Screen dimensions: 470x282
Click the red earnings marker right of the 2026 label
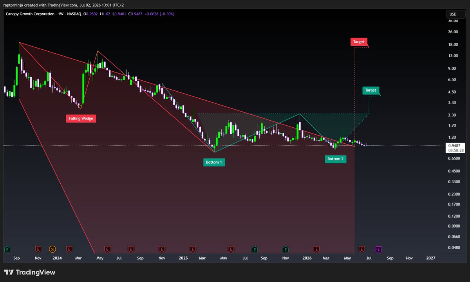317,249
